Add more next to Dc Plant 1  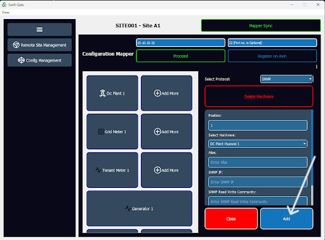coord(166,93)
